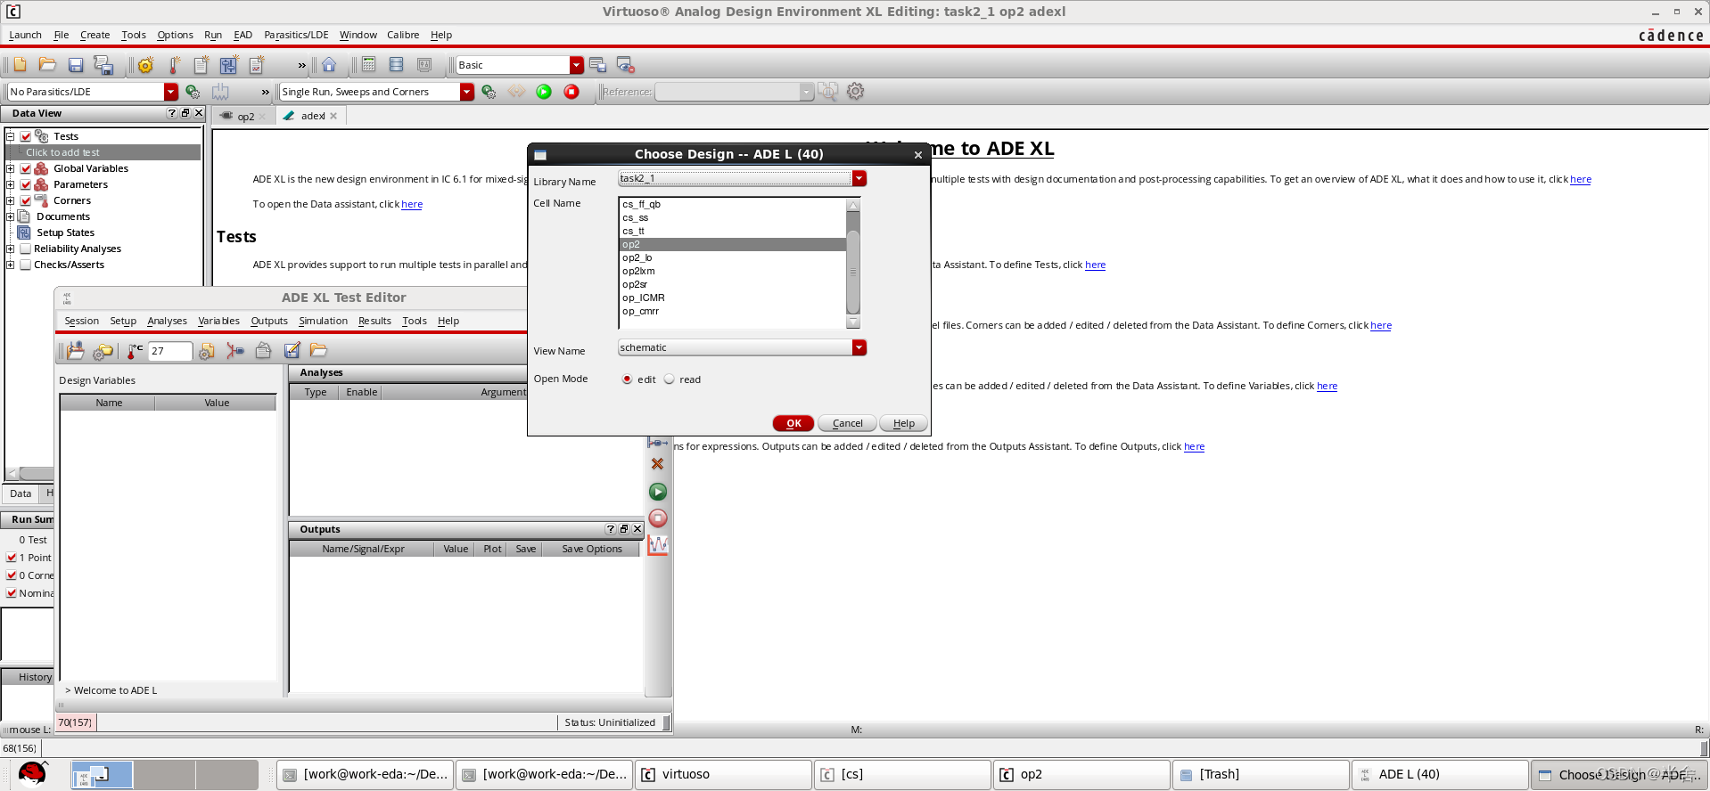Screen dimensions: 1710x791
Task: Click OK in Choose Design dialog
Action: point(793,423)
